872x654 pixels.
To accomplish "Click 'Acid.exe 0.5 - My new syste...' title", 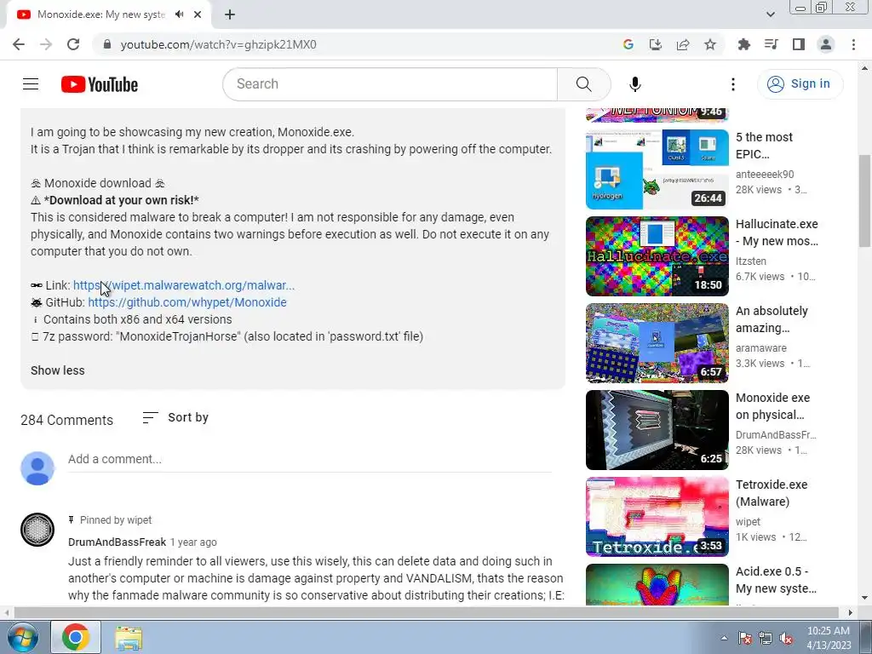I will pos(777,579).
